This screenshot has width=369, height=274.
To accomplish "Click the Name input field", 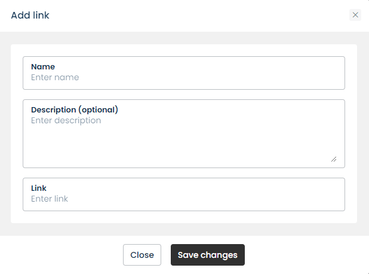I will tap(184, 78).
